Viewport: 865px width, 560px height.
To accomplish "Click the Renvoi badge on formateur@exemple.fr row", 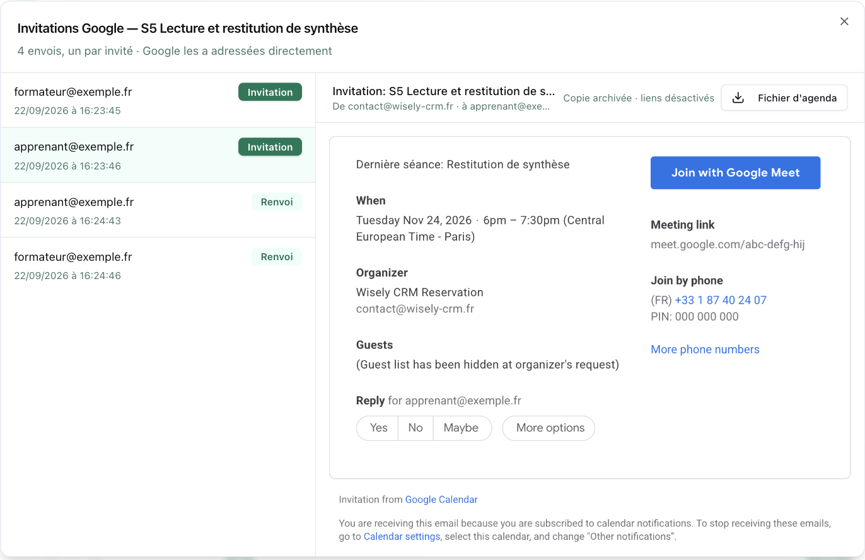I will (x=277, y=257).
